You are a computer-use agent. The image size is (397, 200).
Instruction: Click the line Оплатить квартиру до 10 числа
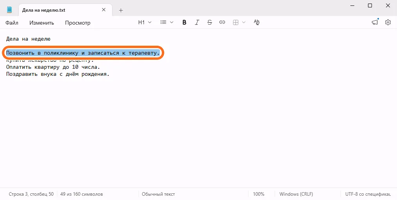[x=53, y=67]
